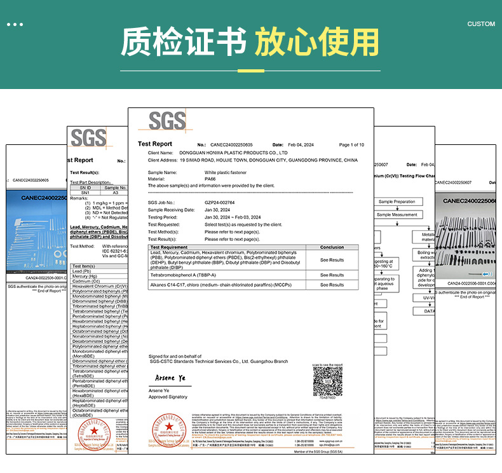Click the white 质检证书 headline
The image size is (502, 473).
click(184, 41)
